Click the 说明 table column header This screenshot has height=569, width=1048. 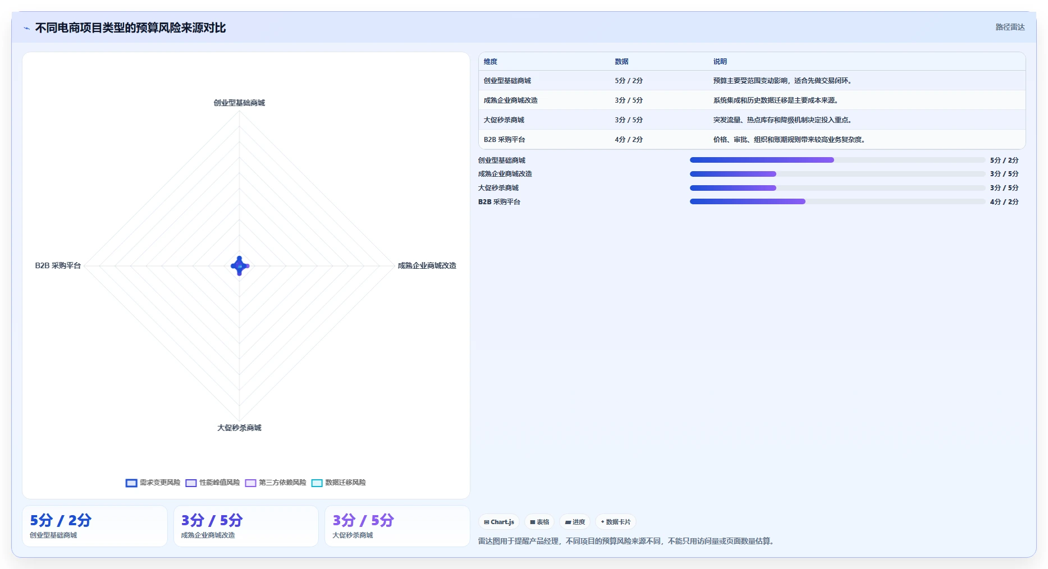tap(720, 62)
